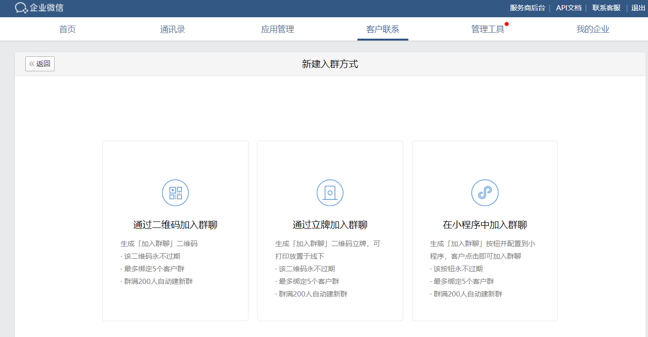Open the 首页 tab
The image size is (648, 337).
click(67, 29)
